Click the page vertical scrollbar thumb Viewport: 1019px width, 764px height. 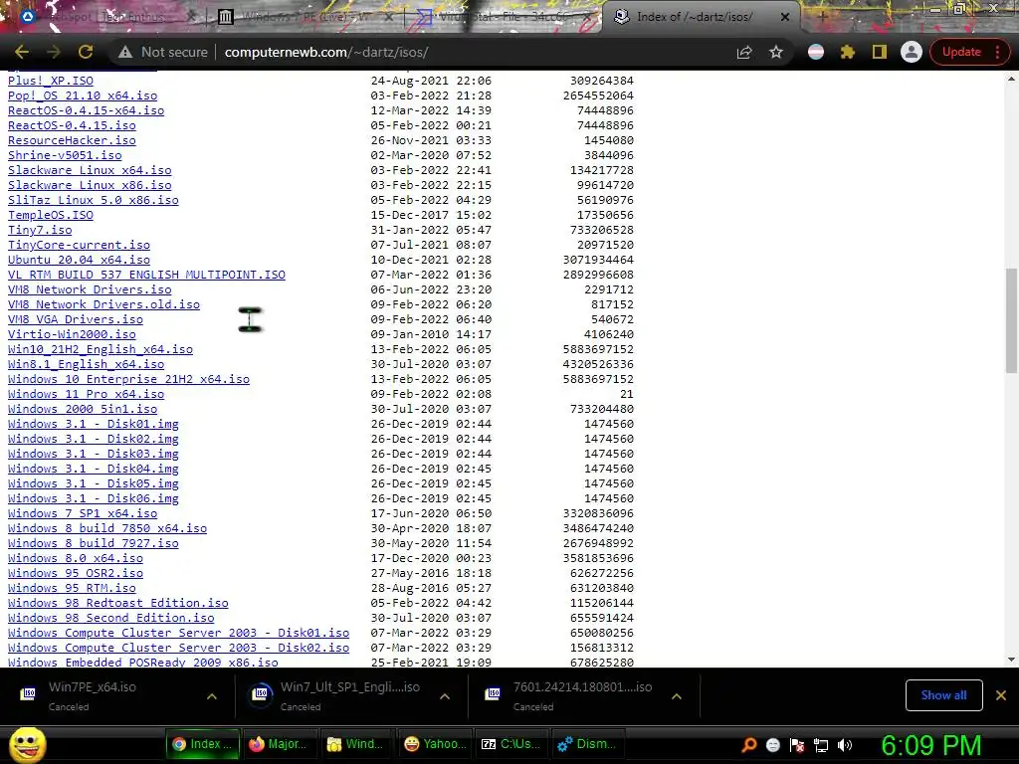pos(1011,320)
